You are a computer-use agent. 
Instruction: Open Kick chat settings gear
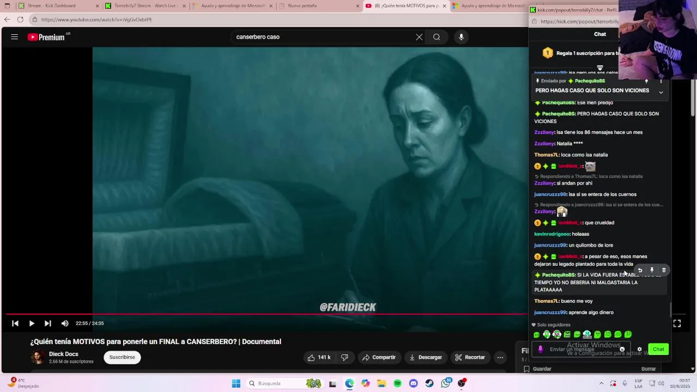pos(639,350)
